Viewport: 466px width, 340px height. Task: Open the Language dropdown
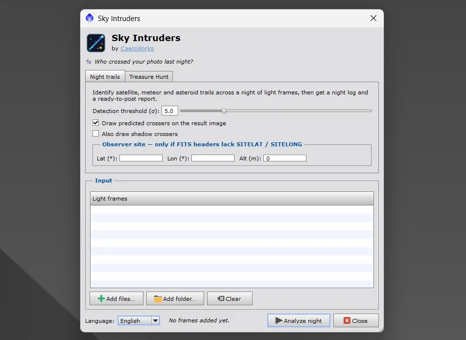coord(139,321)
